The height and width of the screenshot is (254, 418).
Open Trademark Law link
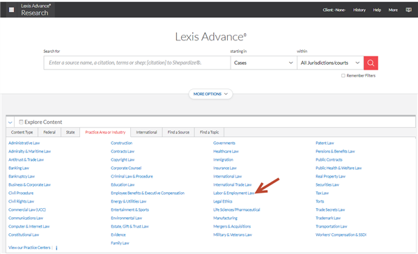[328, 218]
